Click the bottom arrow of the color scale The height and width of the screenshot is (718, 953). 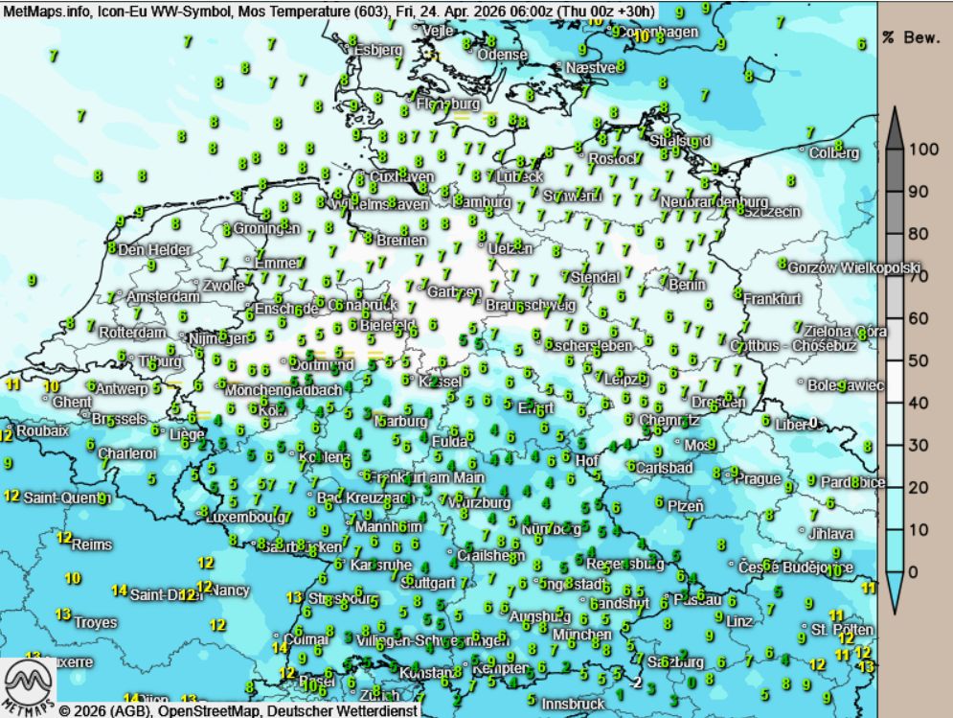coord(893,593)
